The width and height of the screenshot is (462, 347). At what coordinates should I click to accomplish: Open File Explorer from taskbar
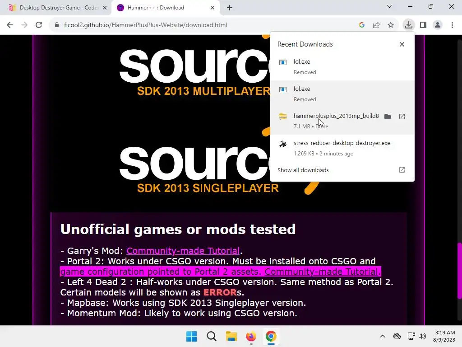point(231,336)
